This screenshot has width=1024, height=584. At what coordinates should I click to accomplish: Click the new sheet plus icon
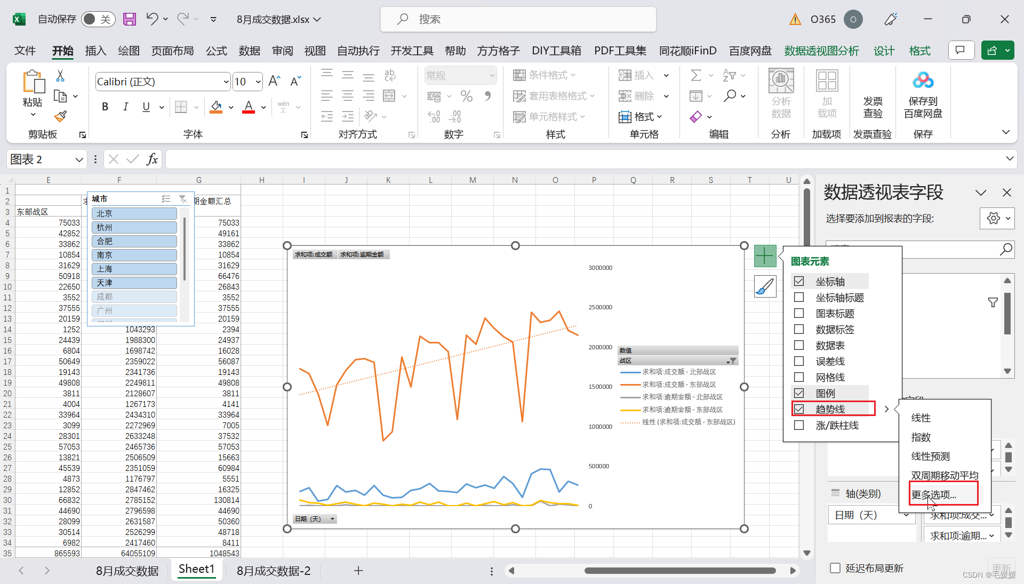pos(358,571)
